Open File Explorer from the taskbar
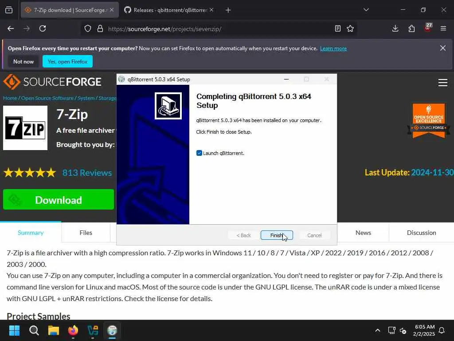 pos(54,330)
